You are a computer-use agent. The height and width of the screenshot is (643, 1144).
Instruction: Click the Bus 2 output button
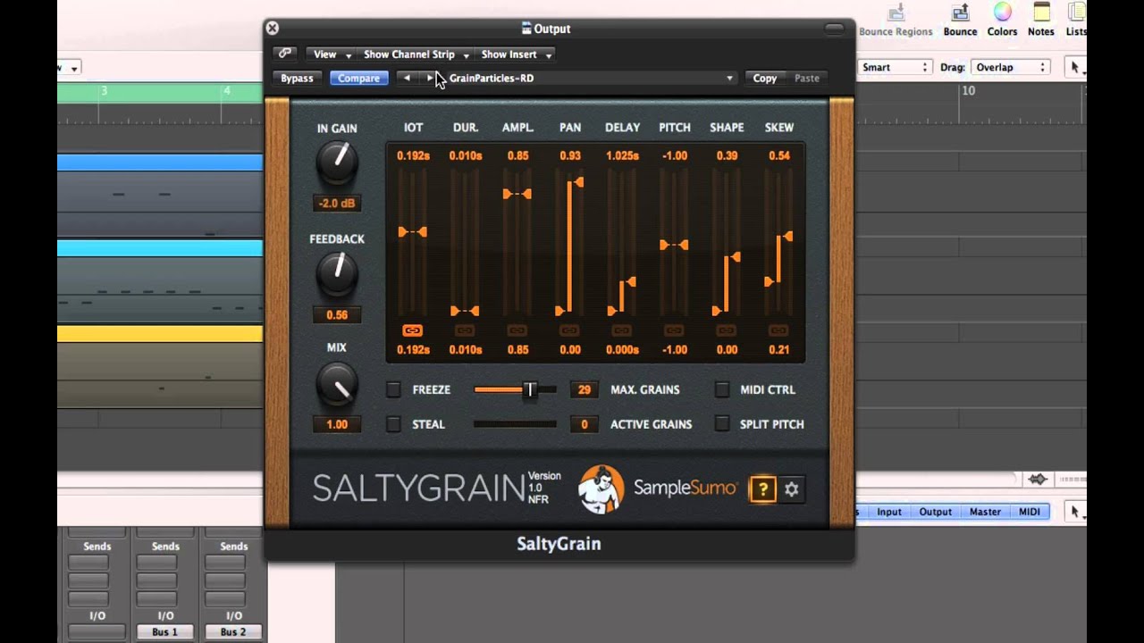coord(233,631)
